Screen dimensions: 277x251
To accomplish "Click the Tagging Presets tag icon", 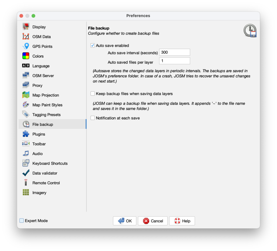I will pos(26,115).
